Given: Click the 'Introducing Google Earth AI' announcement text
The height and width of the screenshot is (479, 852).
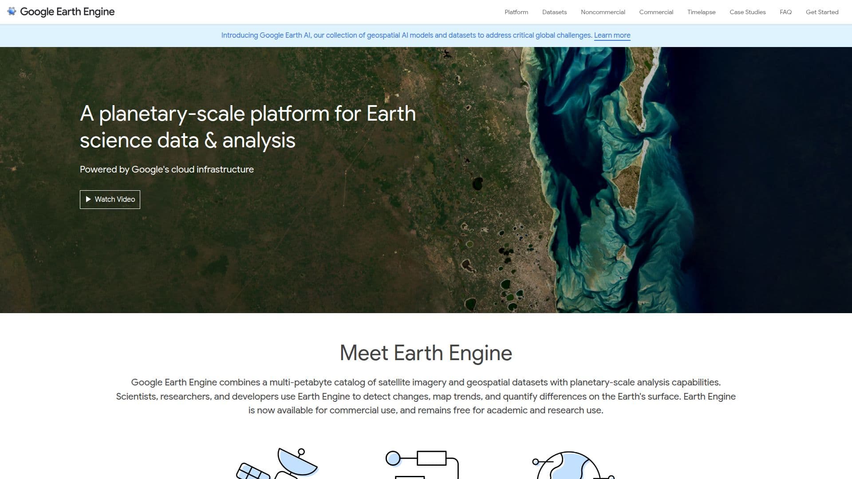Looking at the screenshot, I should click(406, 35).
